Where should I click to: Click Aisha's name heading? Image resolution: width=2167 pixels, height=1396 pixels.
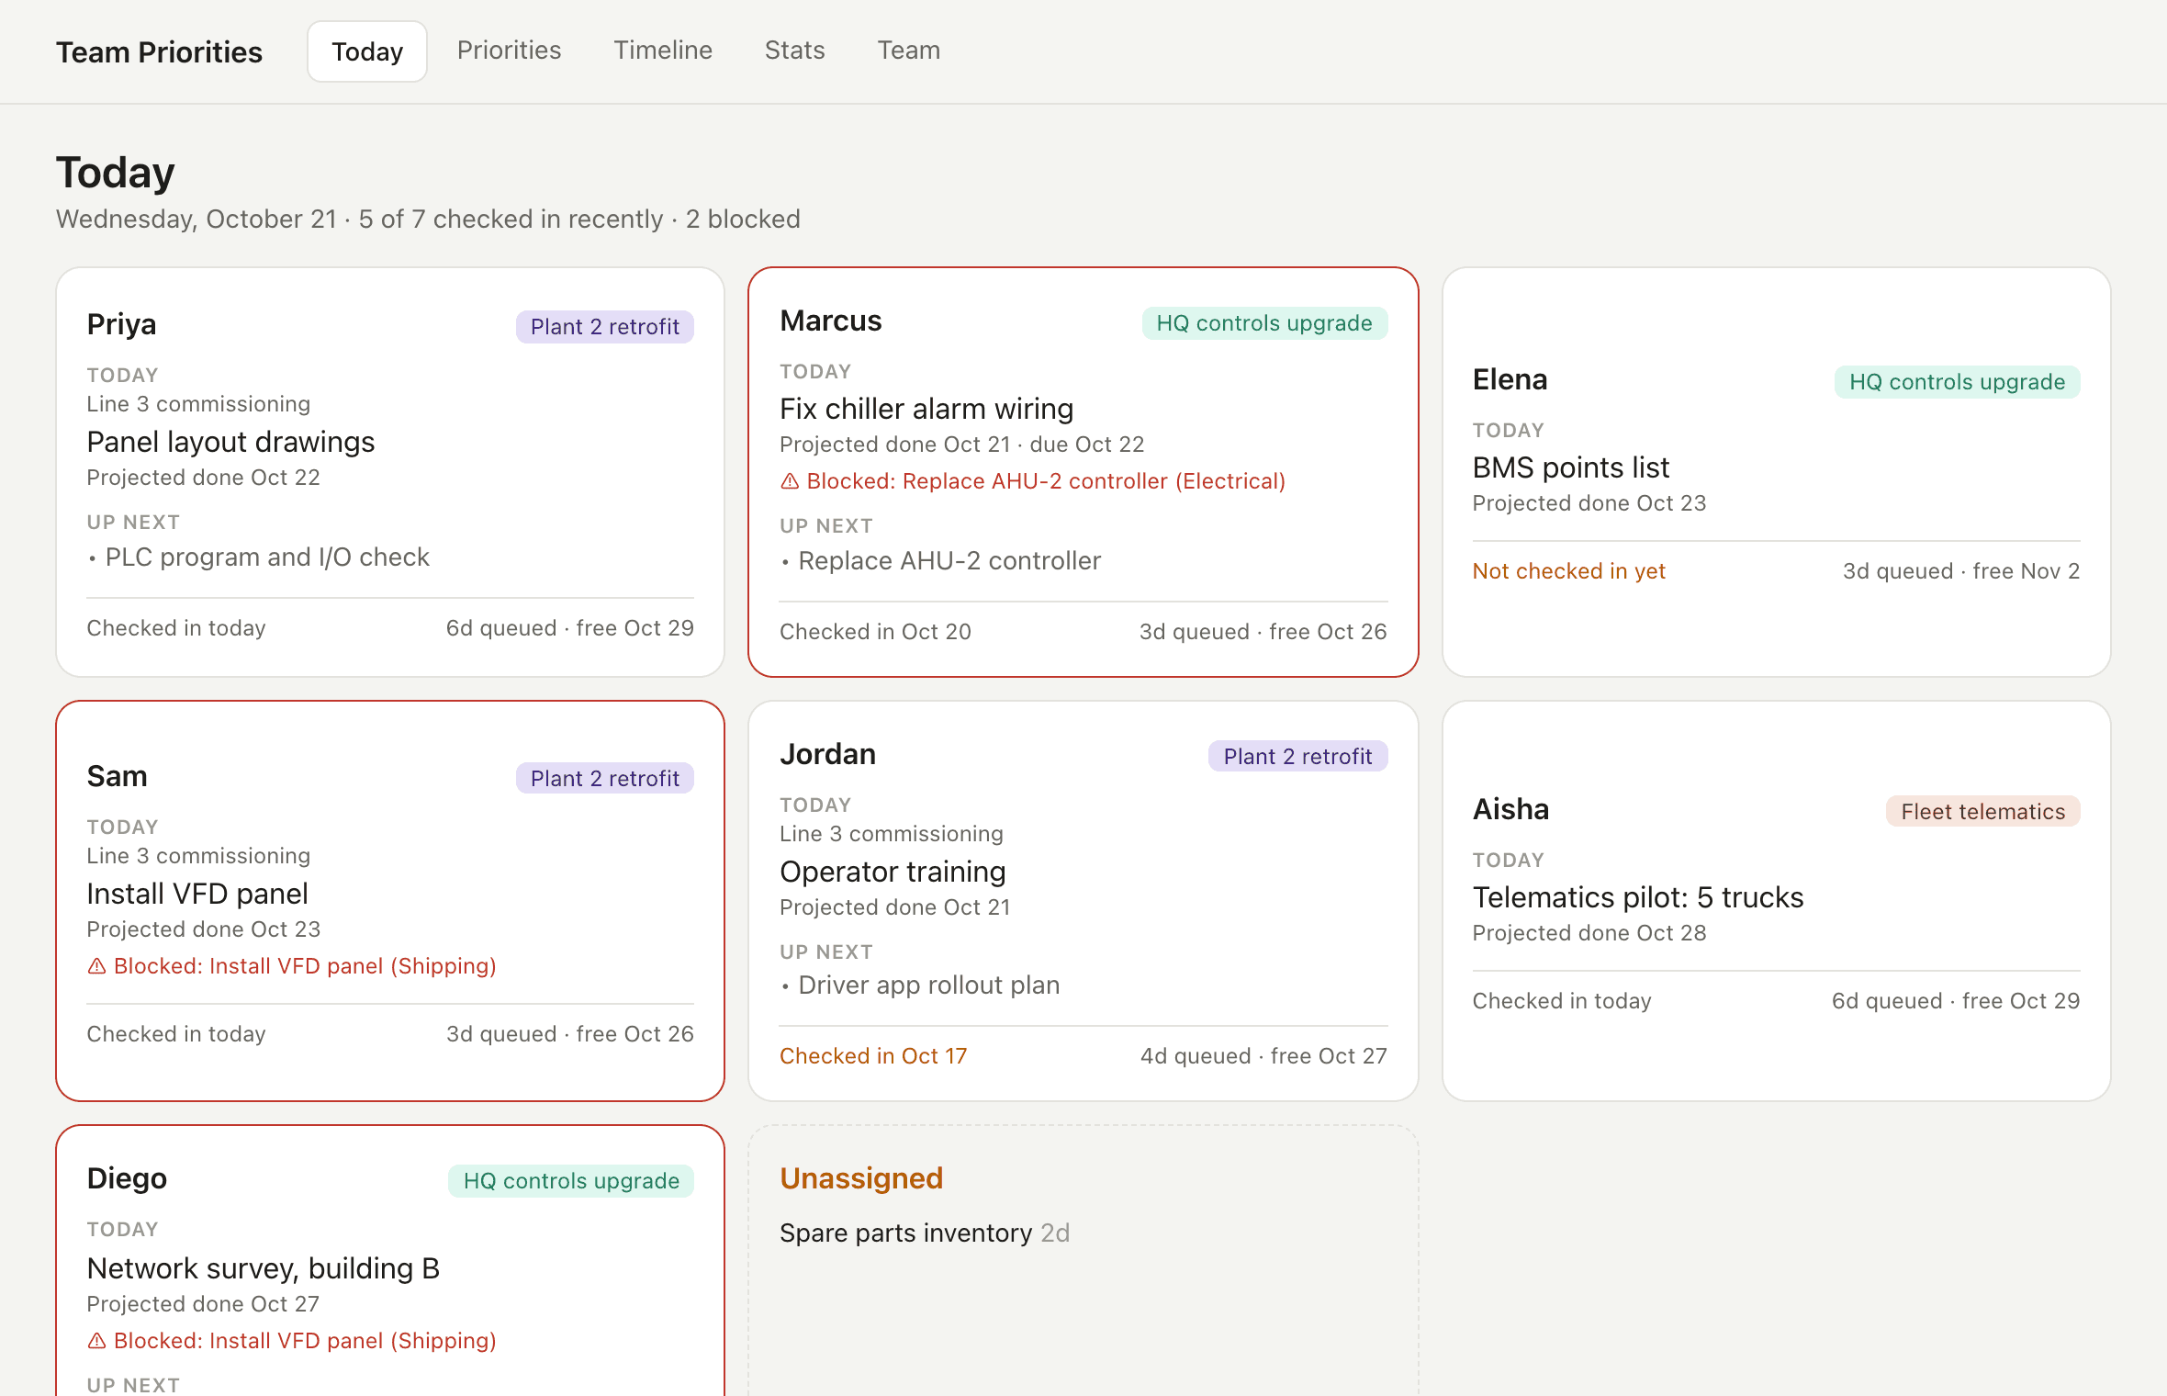point(1510,810)
